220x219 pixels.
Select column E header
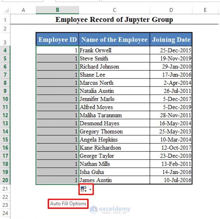click(205, 10)
